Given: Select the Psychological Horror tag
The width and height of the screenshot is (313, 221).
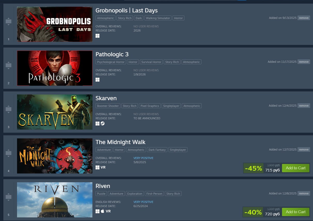Looking at the screenshot, I should (111, 62).
